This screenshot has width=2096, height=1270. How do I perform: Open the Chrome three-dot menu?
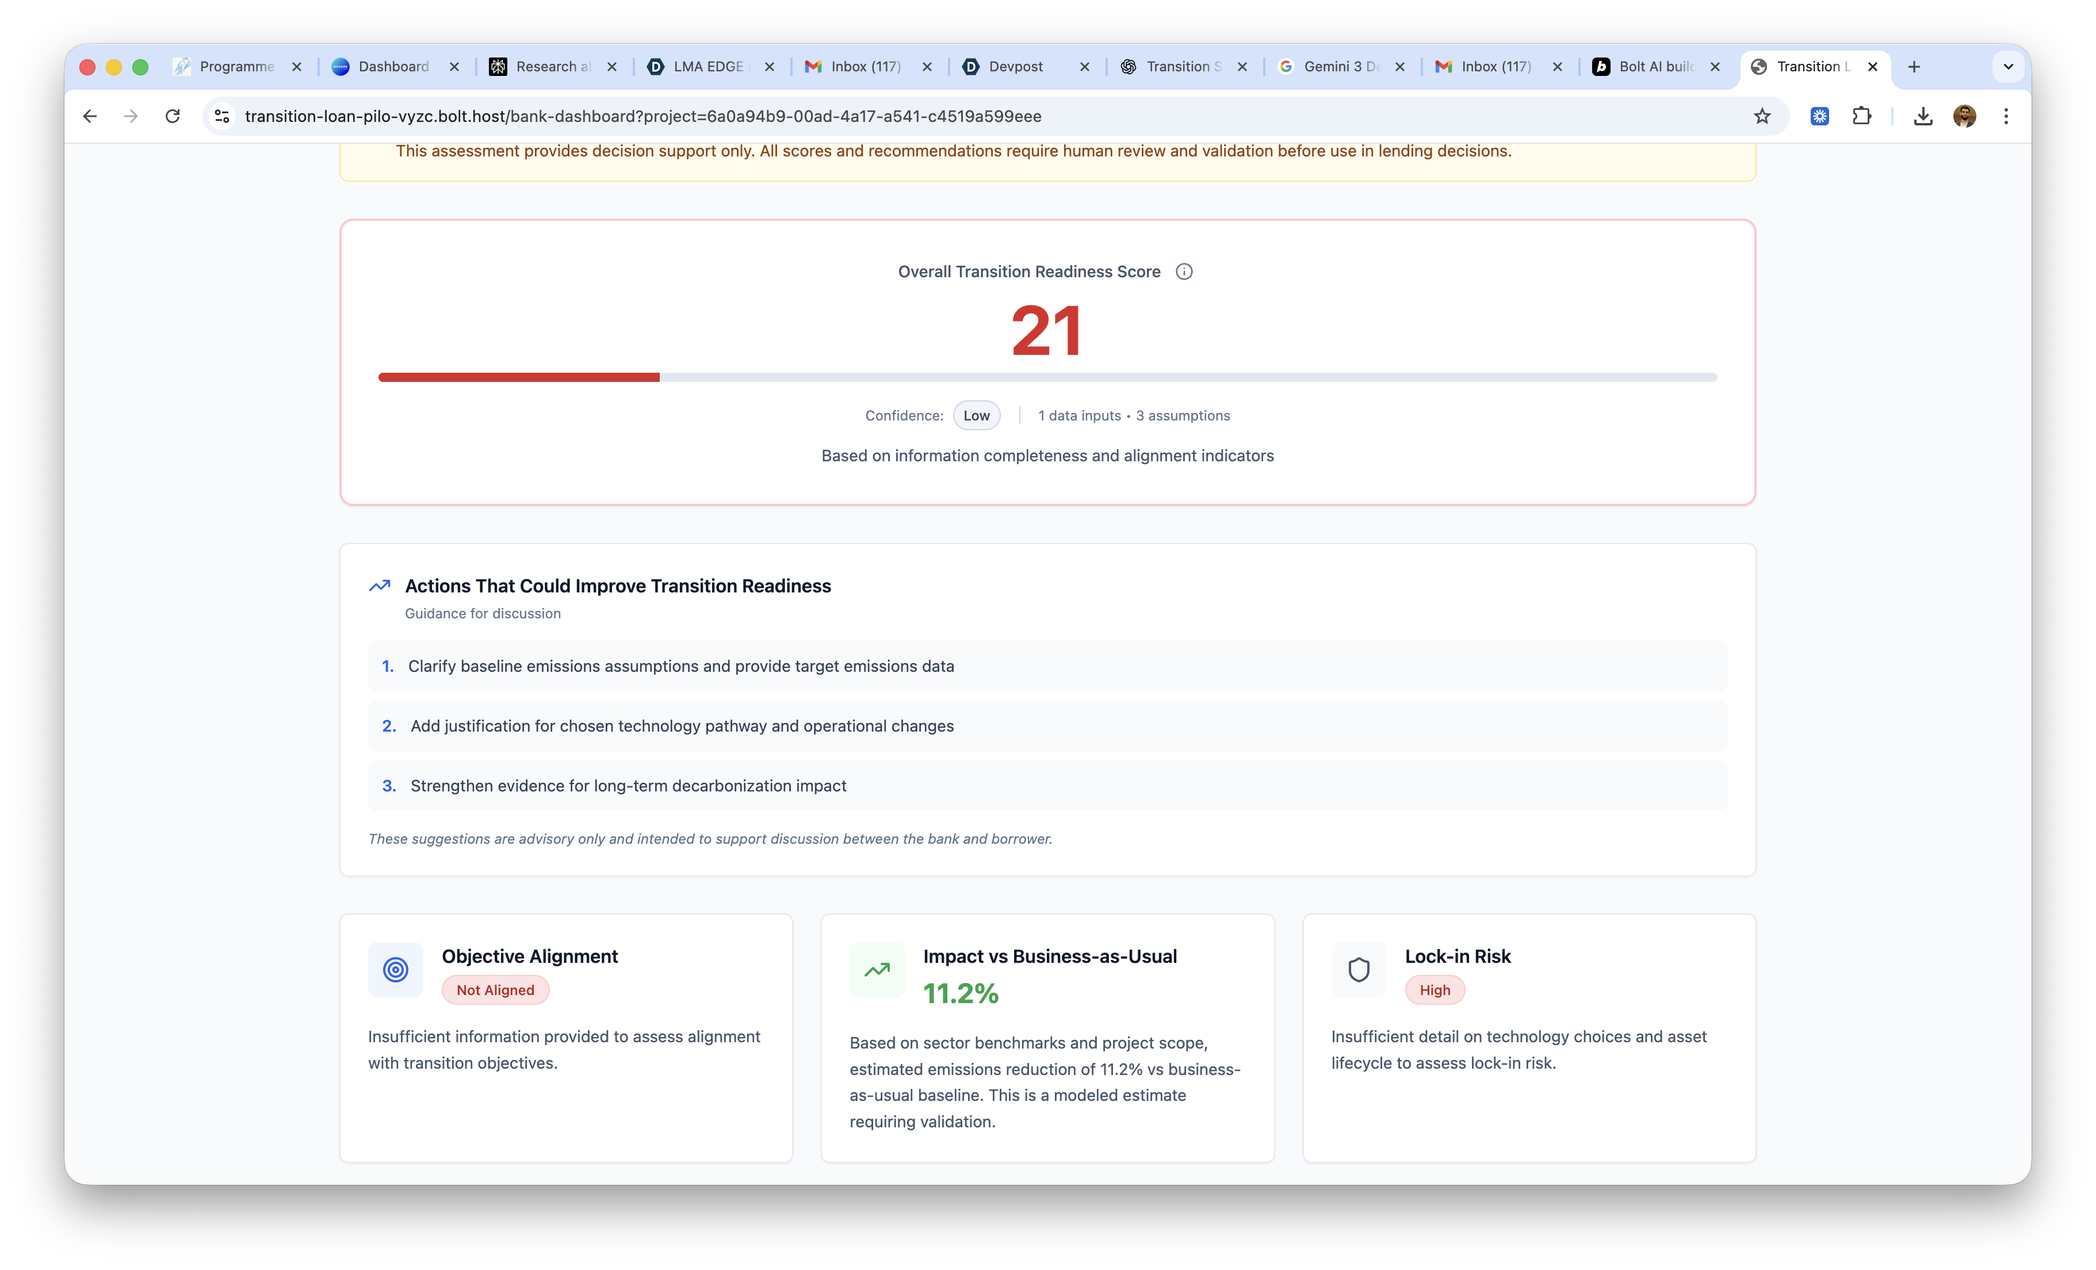pyautogui.click(x=2006, y=117)
